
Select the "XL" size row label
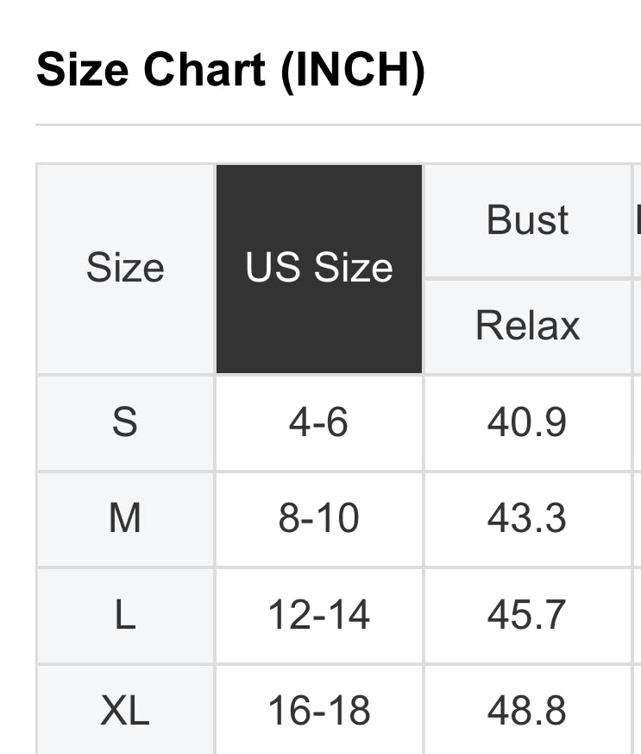click(125, 711)
